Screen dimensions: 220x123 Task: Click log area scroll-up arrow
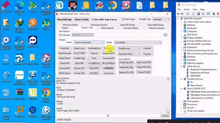click(x=168, y=79)
